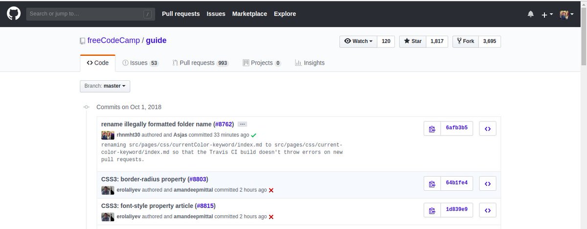
Task: Browse repository at commit 64b1fe4
Action: (x=488, y=183)
